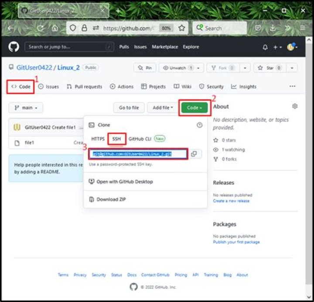This screenshot has height=302, width=314.
Task: Expand the Unwatch dropdown arrow
Action: 198,68
